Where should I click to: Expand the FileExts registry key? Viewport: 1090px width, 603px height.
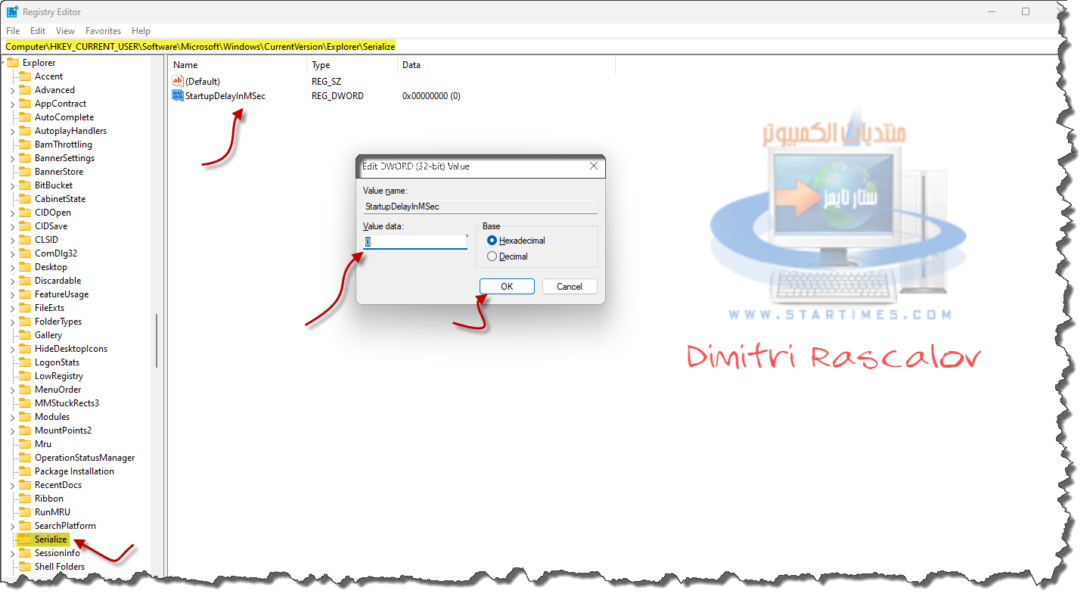pos(13,308)
